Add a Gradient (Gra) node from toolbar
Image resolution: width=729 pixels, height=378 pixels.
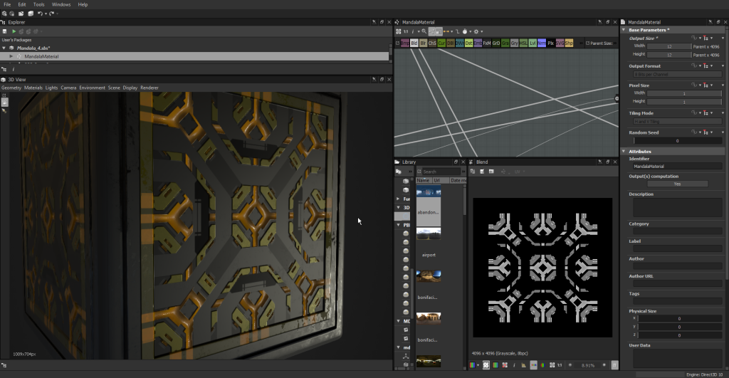pyautogui.click(x=505, y=43)
